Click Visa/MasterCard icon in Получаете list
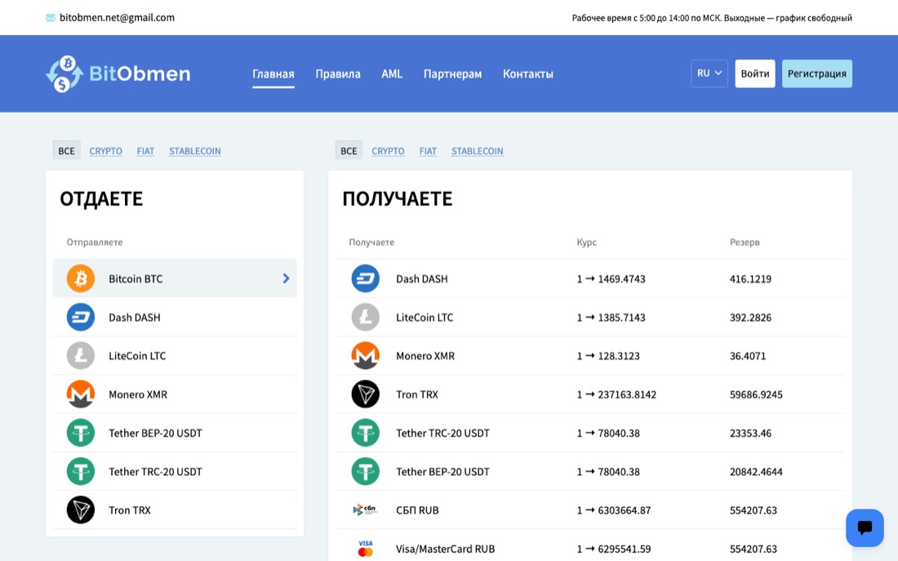 coord(366,549)
